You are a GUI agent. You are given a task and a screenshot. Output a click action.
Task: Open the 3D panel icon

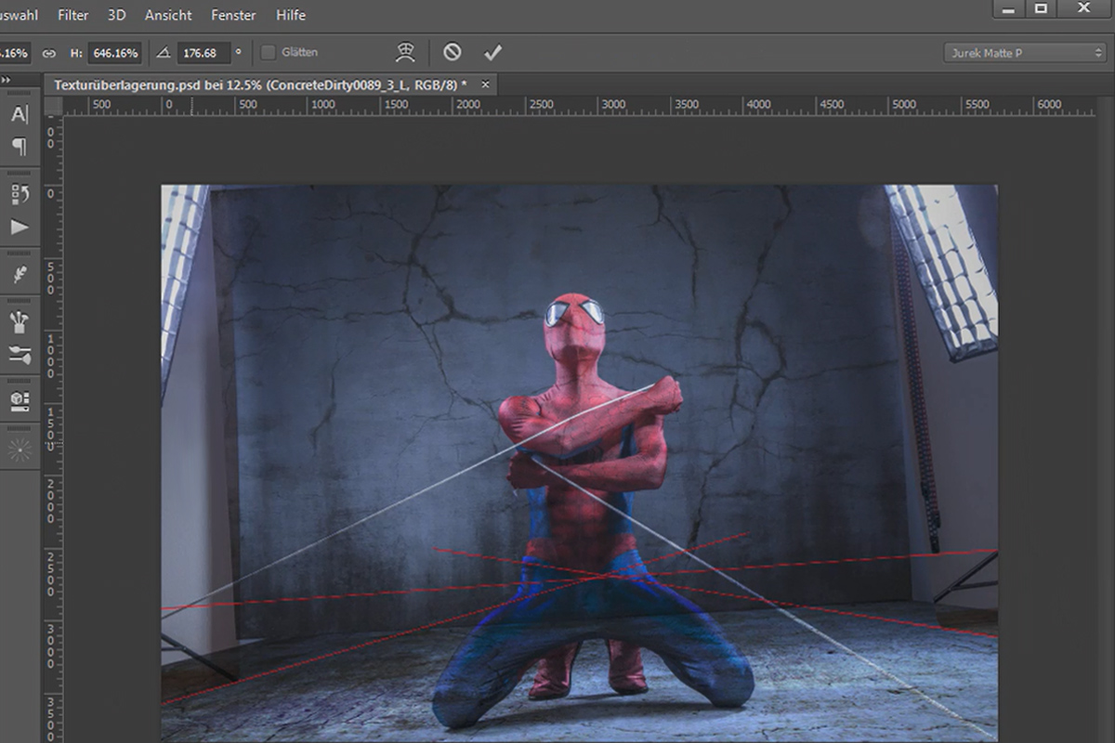20,401
